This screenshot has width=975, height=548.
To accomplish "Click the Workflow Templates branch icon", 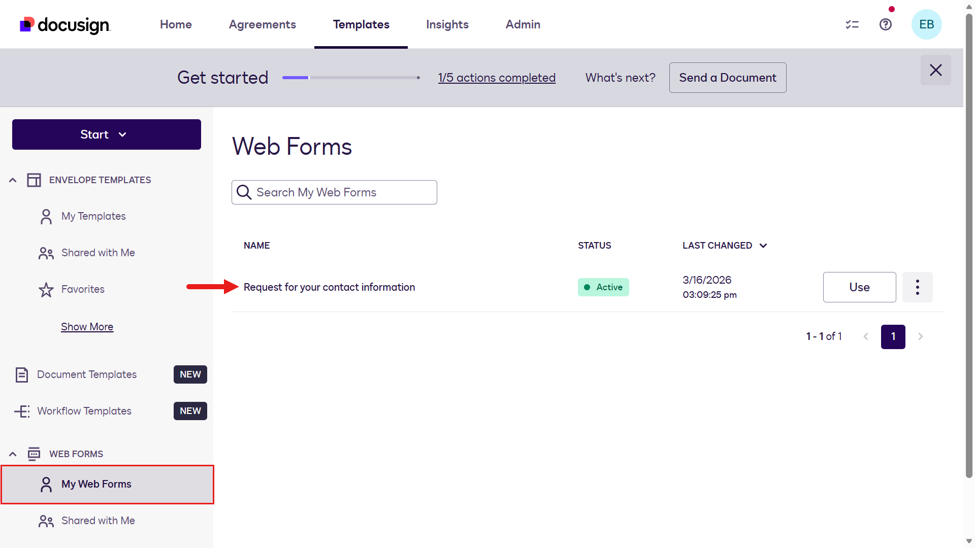I will [22, 411].
